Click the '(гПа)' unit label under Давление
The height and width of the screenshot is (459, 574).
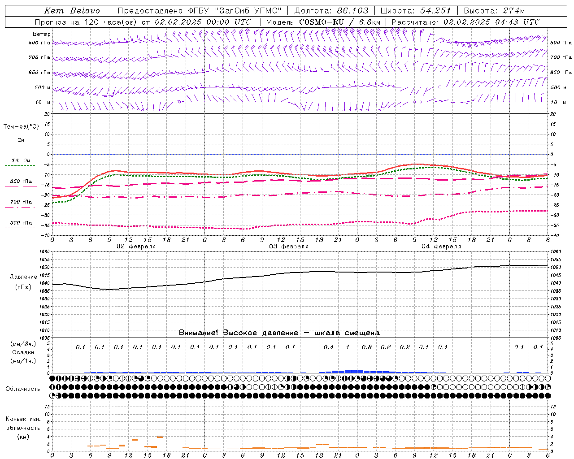click(23, 287)
